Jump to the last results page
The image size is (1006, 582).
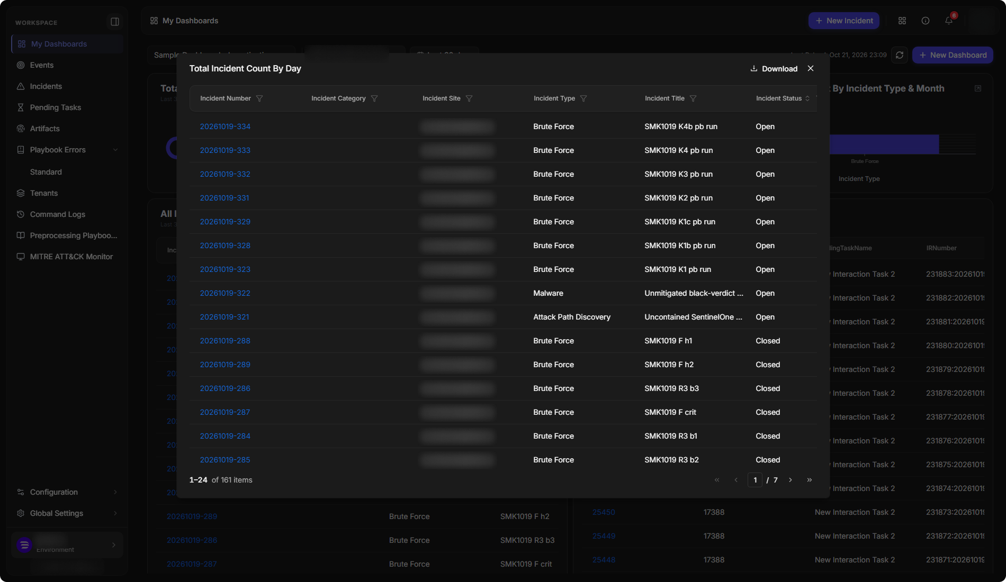pos(810,480)
